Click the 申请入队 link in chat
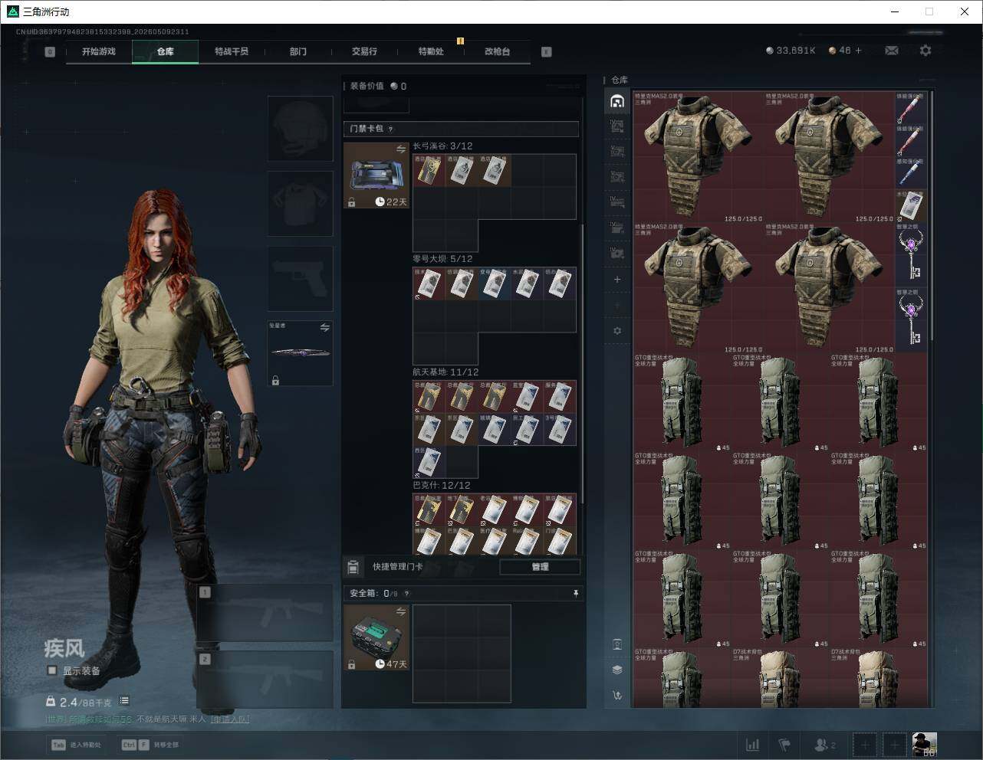 (x=230, y=719)
